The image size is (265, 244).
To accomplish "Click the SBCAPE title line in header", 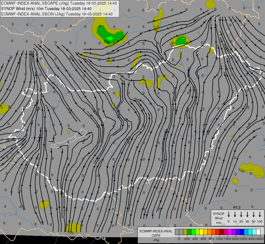I will pyautogui.click(x=59, y=3).
